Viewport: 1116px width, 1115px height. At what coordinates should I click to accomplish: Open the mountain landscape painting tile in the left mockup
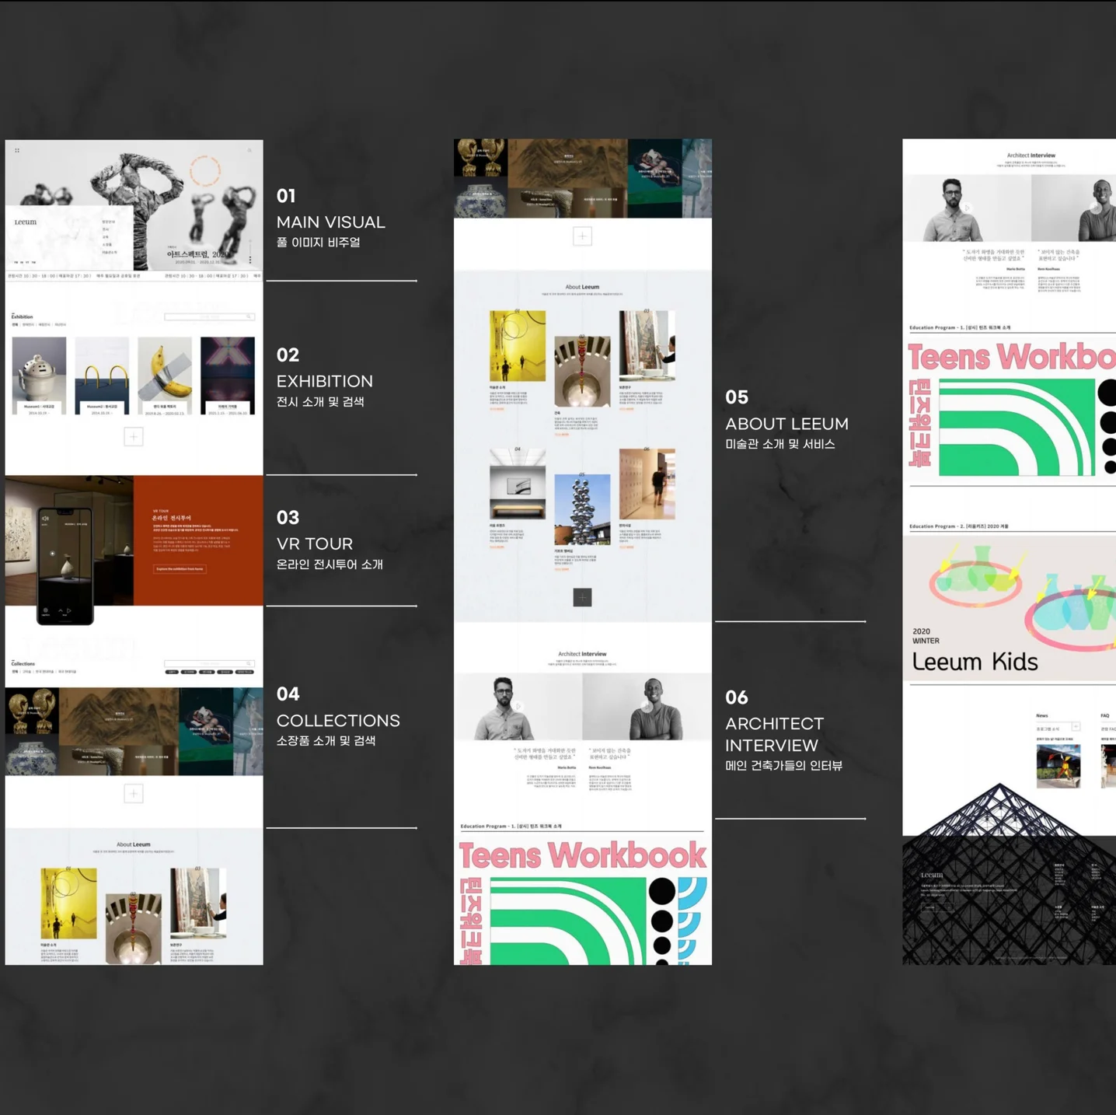[x=118, y=716]
